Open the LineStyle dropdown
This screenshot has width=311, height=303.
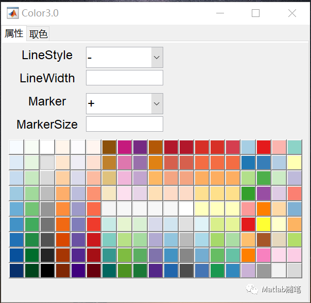tap(157, 57)
